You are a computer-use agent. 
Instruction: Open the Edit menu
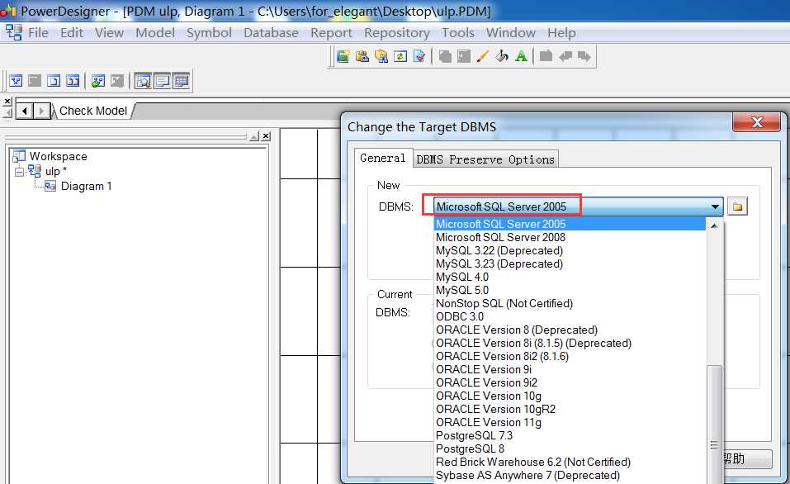[x=72, y=33]
